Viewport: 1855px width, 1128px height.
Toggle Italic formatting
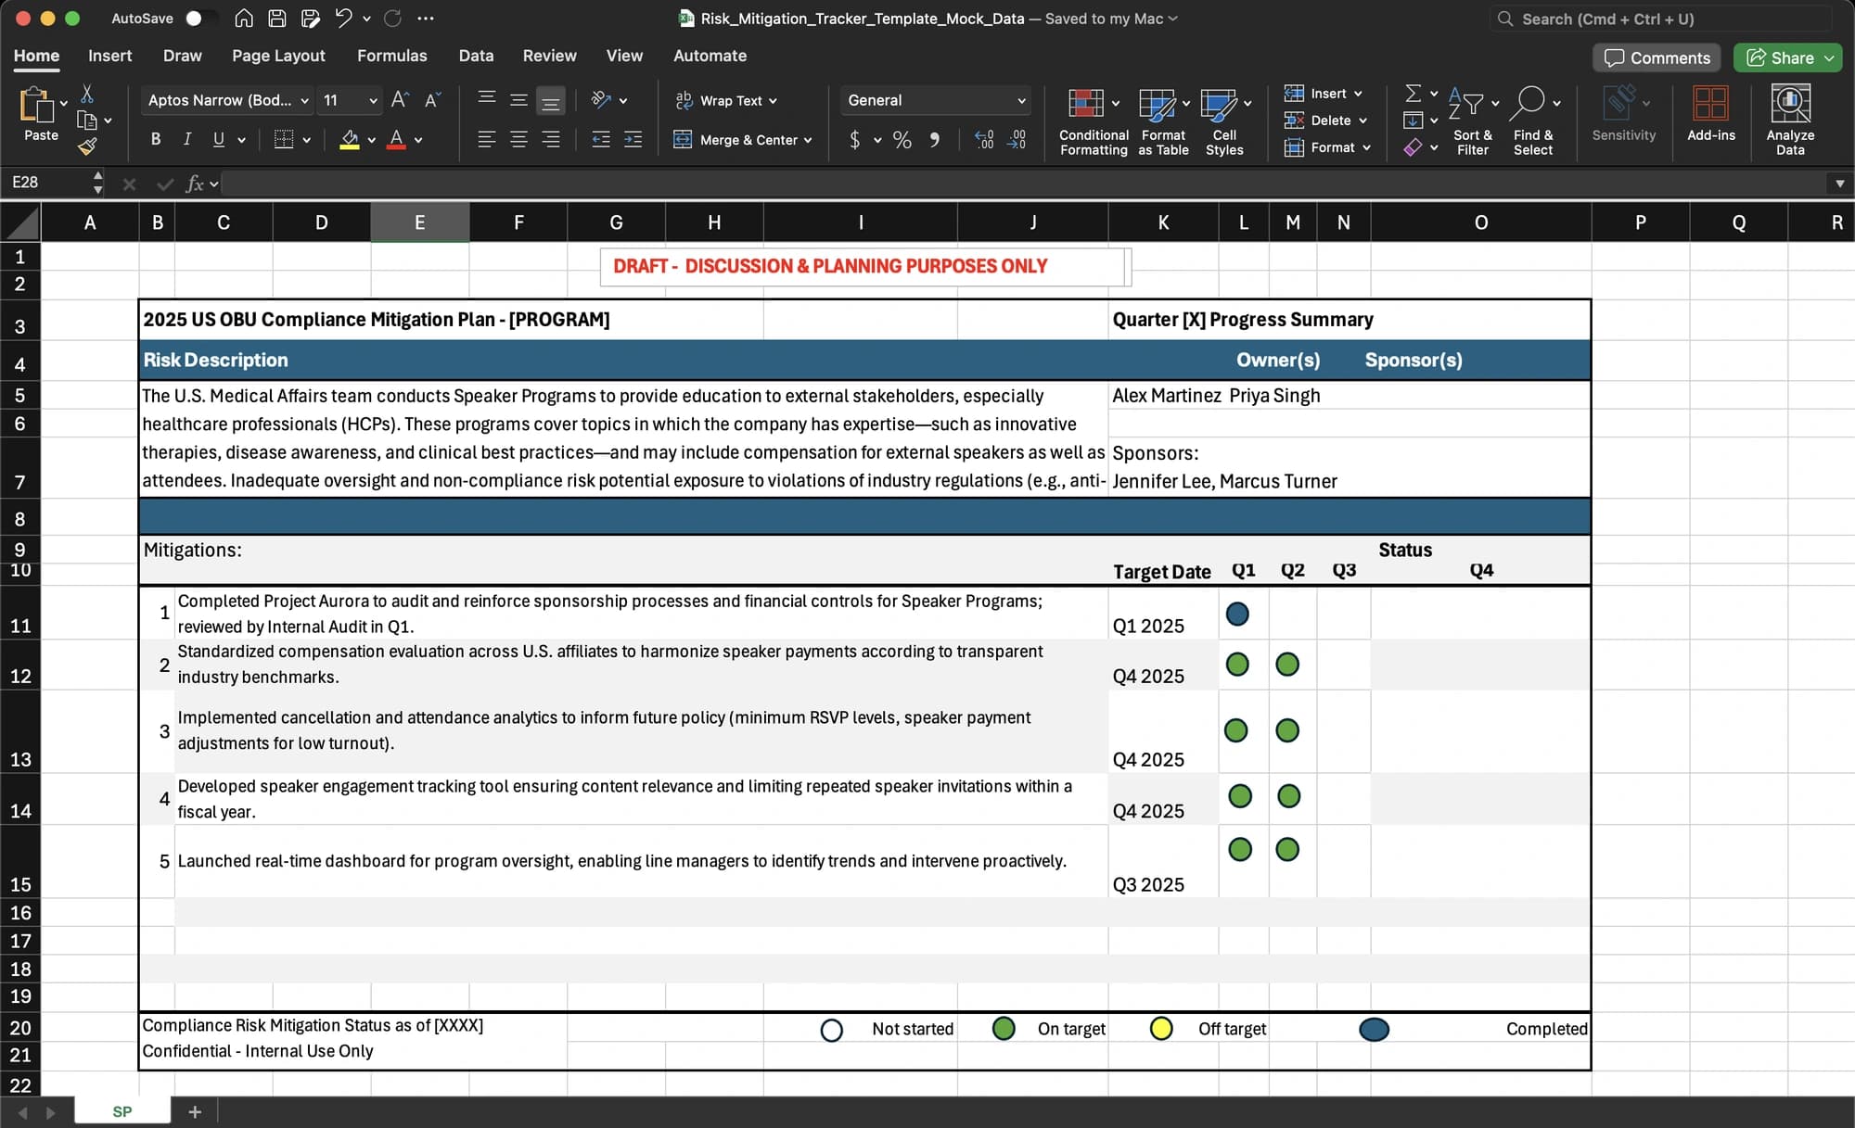pos(187,139)
